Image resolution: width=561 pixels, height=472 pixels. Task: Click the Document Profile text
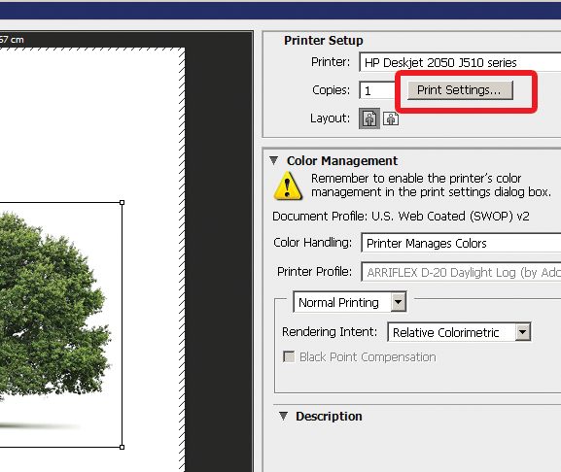(x=401, y=217)
